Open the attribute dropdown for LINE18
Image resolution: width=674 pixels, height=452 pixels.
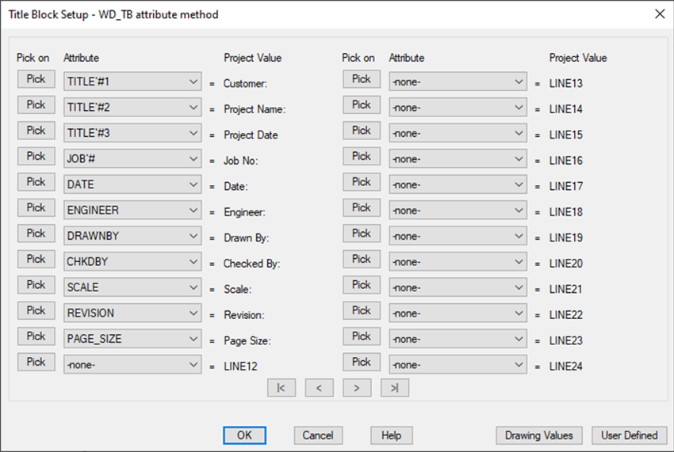458,211
